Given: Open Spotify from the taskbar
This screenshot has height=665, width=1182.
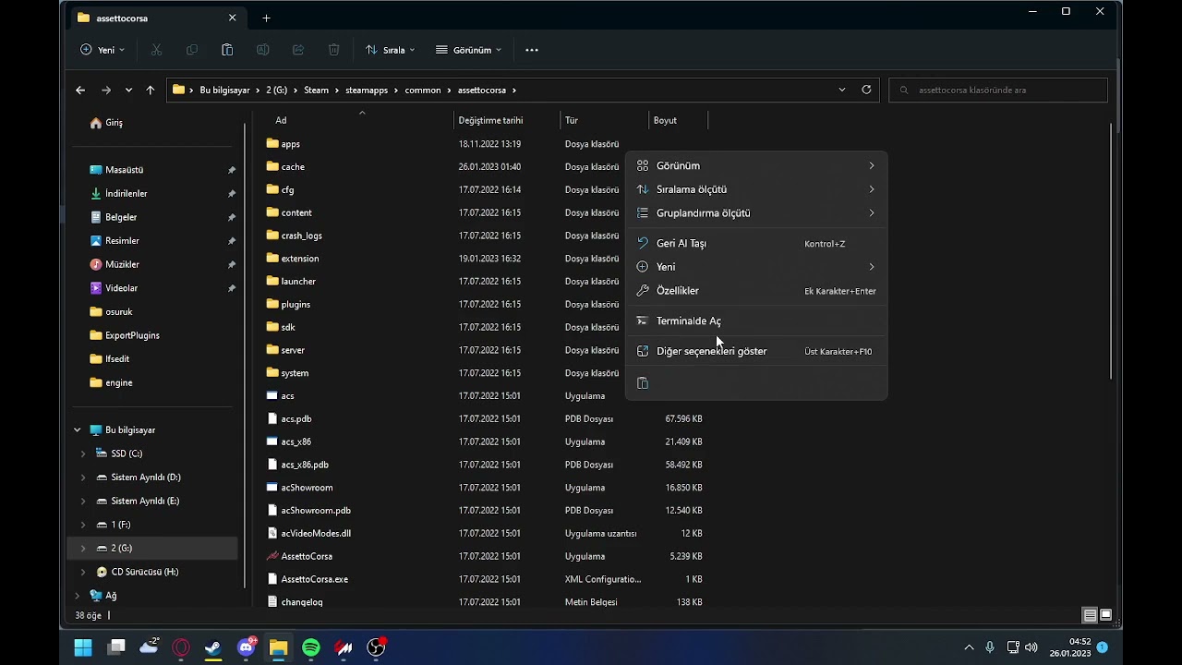Looking at the screenshot, I should [311, 647].
